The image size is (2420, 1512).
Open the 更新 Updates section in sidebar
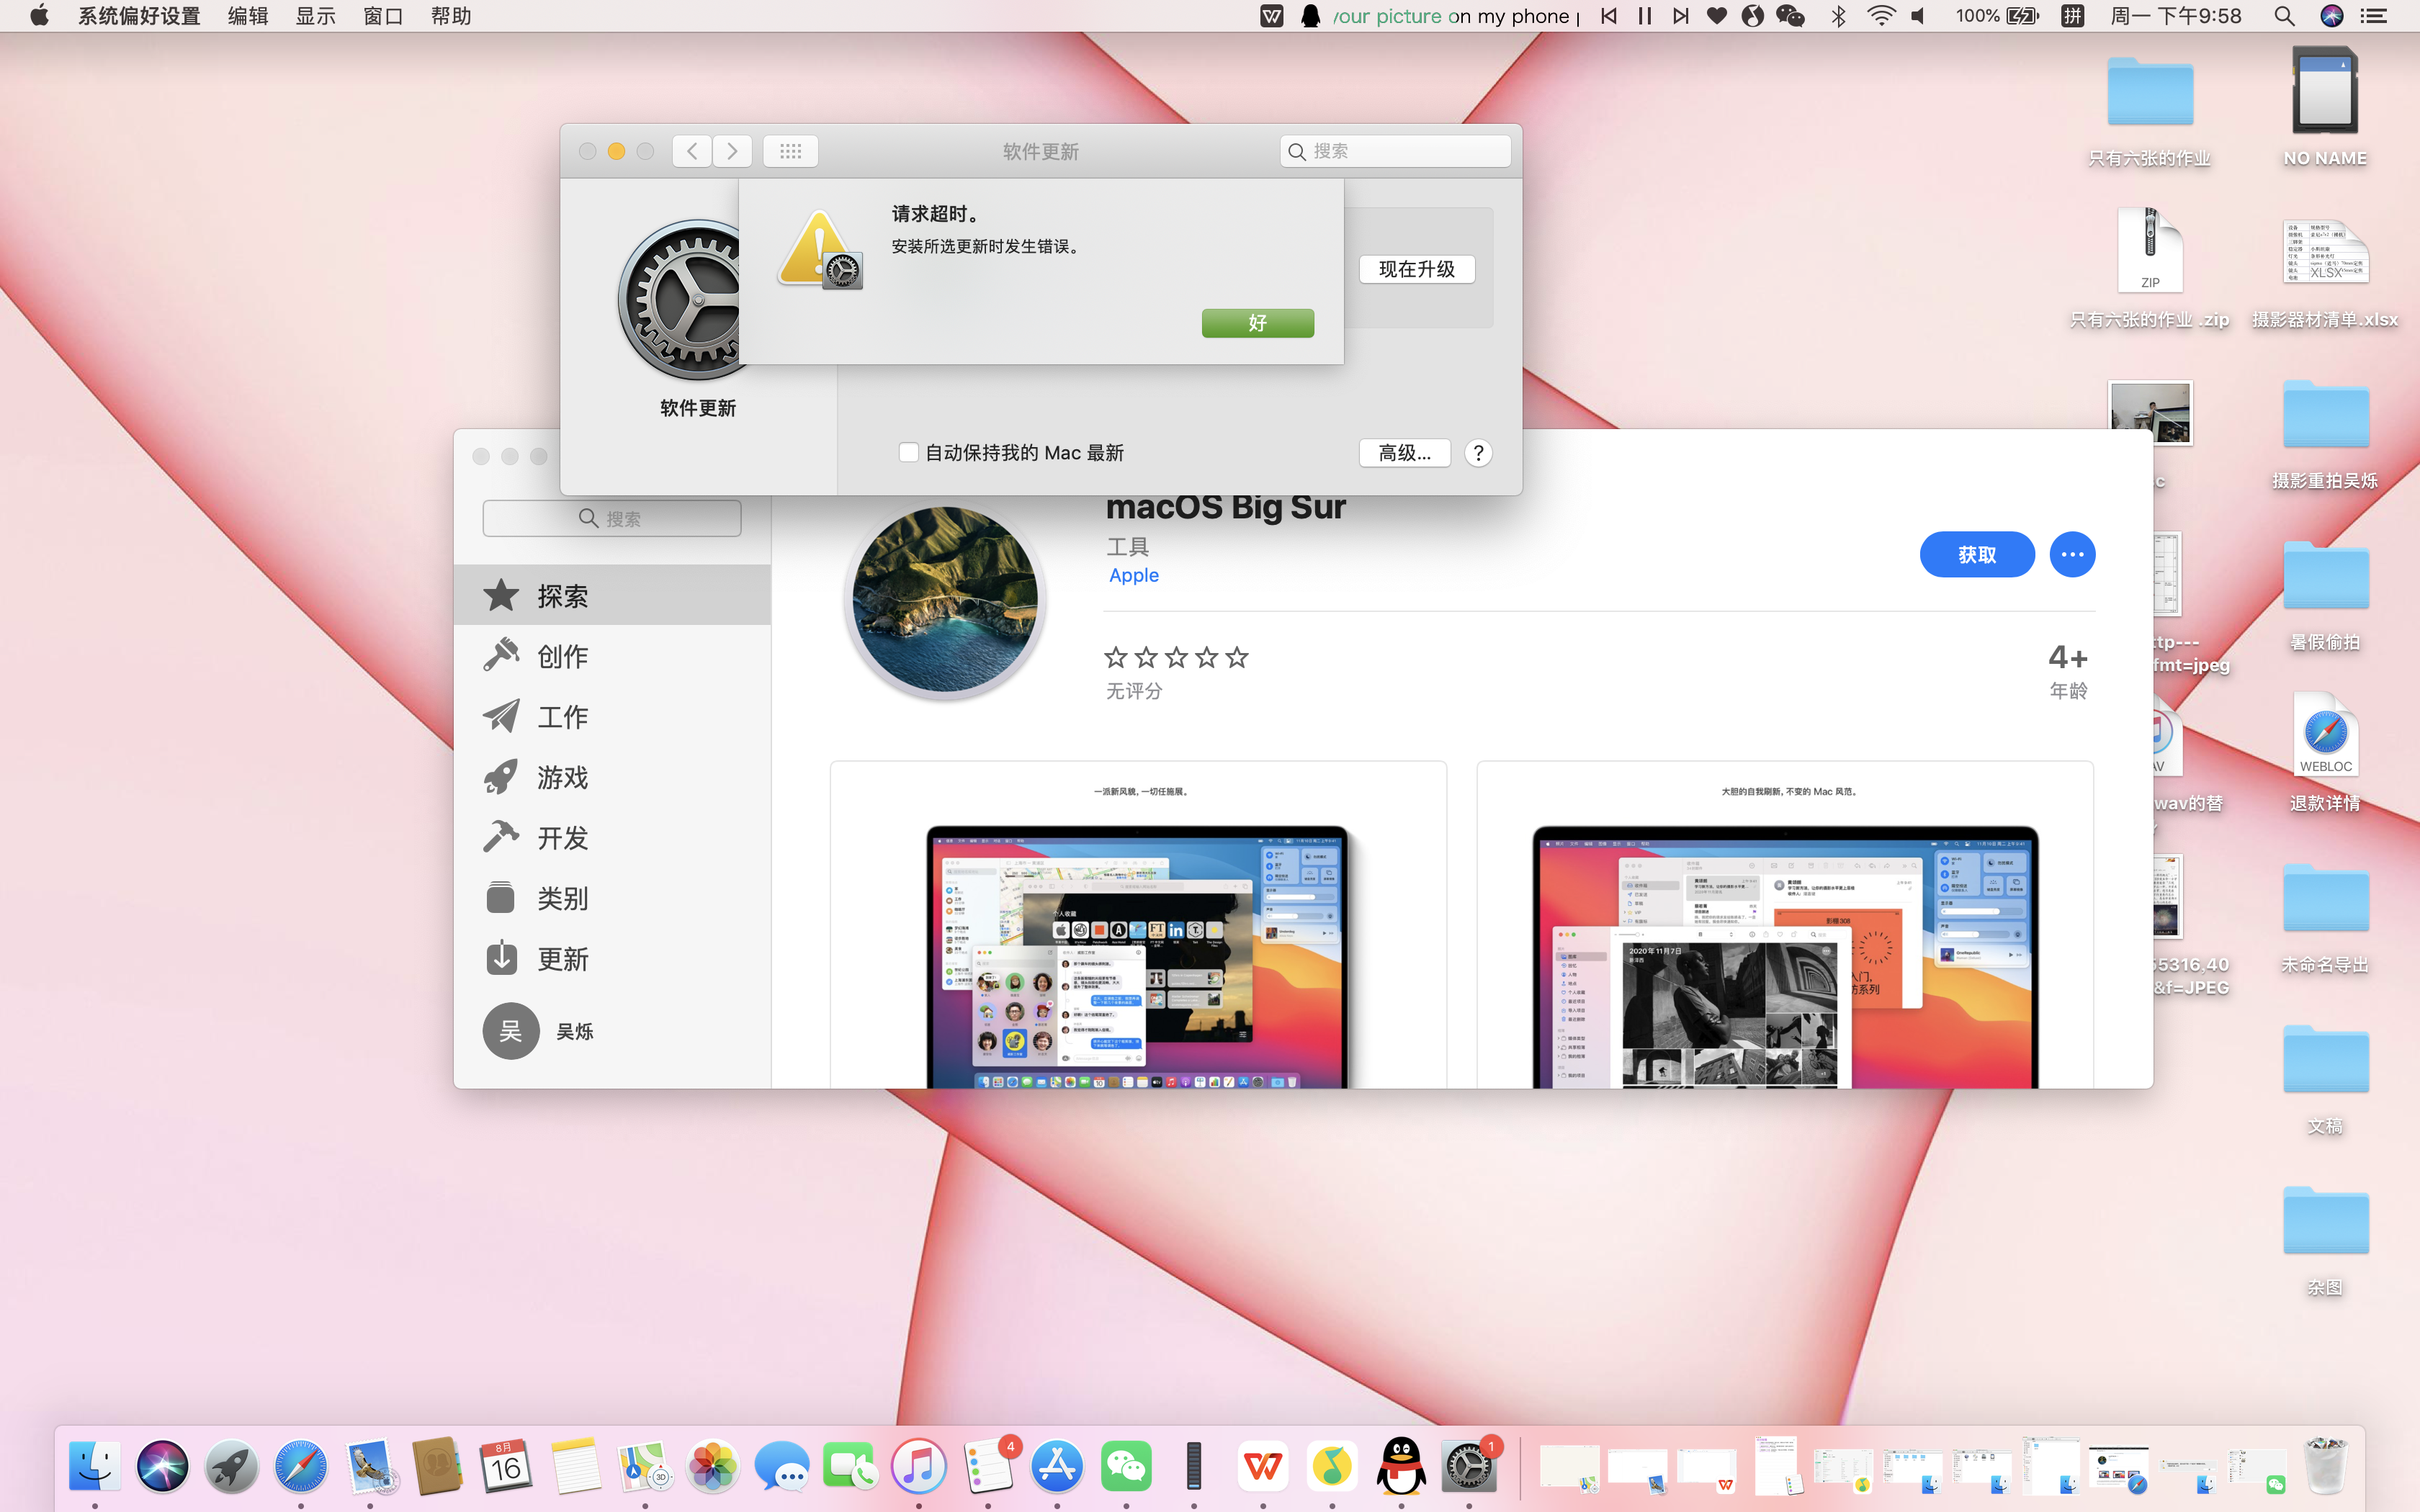(x=561, y=959)
